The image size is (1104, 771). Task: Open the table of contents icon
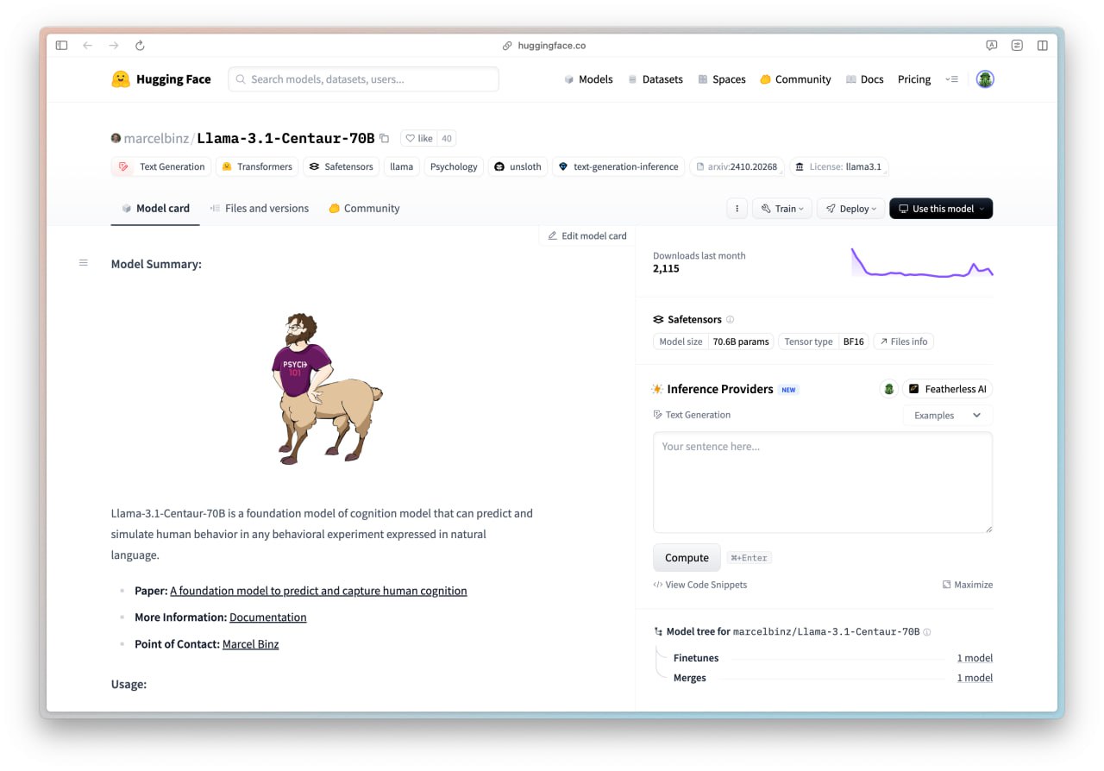84,263
